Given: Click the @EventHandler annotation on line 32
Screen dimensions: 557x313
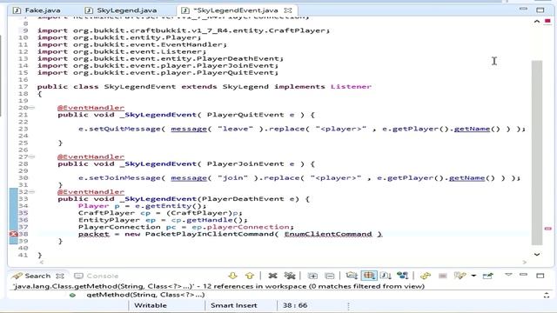Looking at the screenshot, I should tap(91, 191).
